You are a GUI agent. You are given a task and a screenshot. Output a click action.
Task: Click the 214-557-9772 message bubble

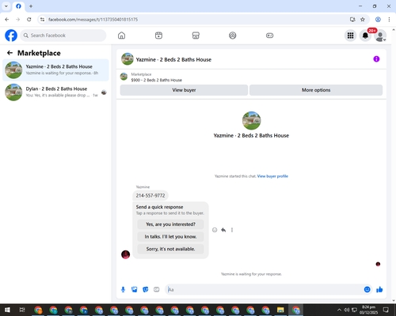coord(150,195)
